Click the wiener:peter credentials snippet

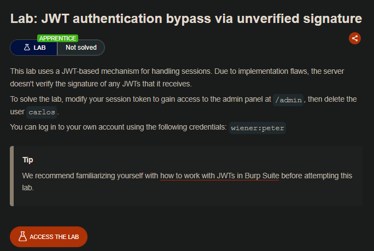point(258,128)
